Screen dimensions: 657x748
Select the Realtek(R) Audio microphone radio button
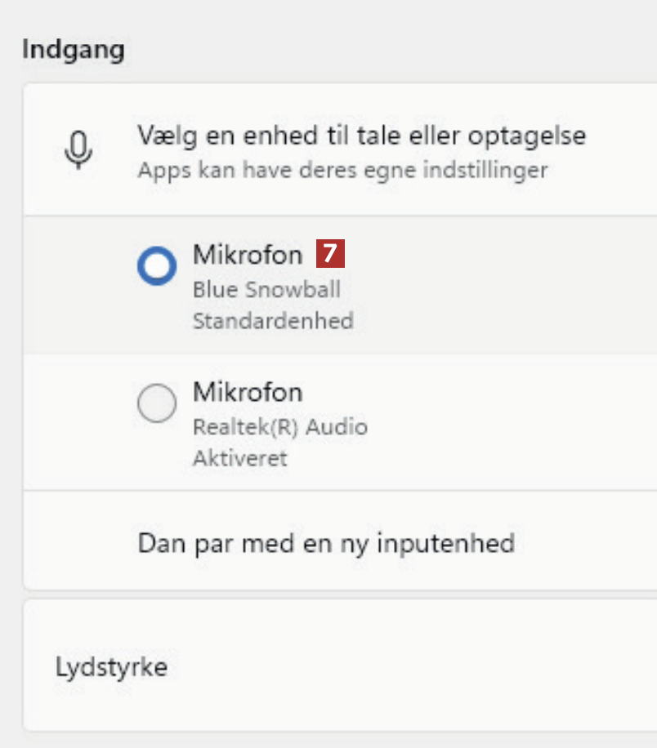[156, 403]
